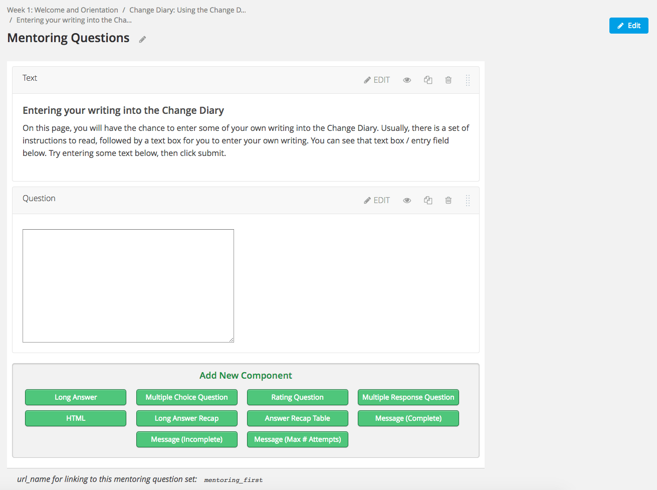Add a Long Answer component
Screen dimensions: 657x490
75,397
